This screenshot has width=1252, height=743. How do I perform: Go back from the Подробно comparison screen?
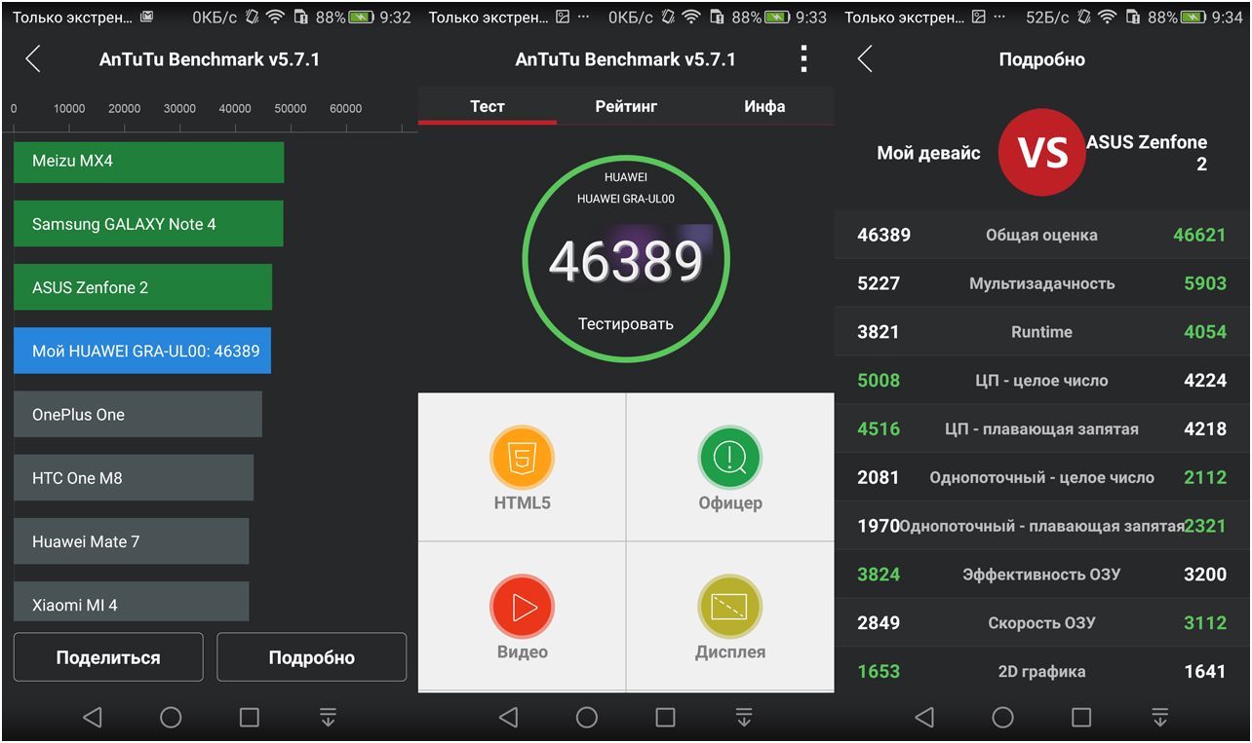pyautogui.click(x=865, y=59)
